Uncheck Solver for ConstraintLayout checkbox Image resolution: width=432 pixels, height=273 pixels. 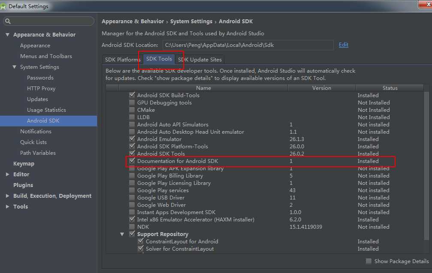point(141,248)
